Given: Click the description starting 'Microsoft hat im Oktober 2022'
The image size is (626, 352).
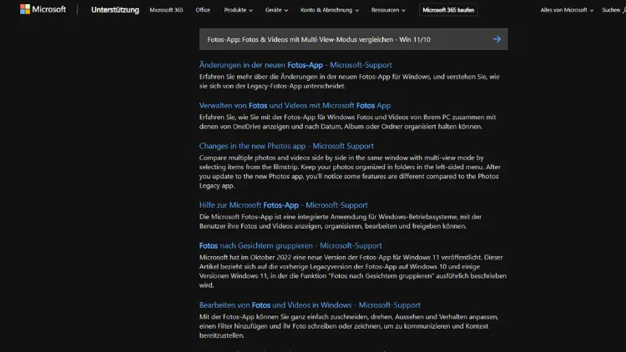Looking at the screenshot, I should (x=353, y=271).
